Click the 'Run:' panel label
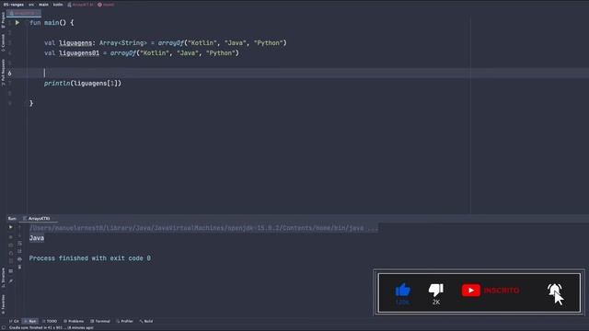 click(12, 219)
